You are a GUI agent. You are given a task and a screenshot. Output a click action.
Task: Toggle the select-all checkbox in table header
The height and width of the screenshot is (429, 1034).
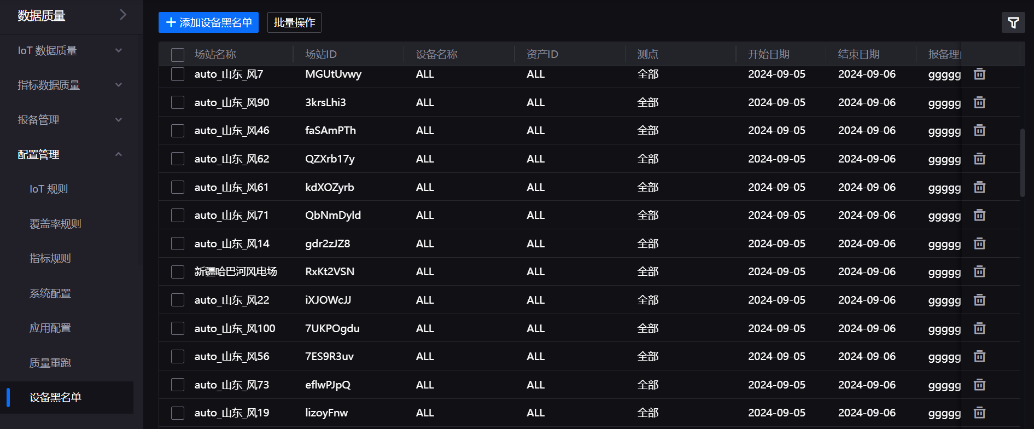tap(178, 55)
